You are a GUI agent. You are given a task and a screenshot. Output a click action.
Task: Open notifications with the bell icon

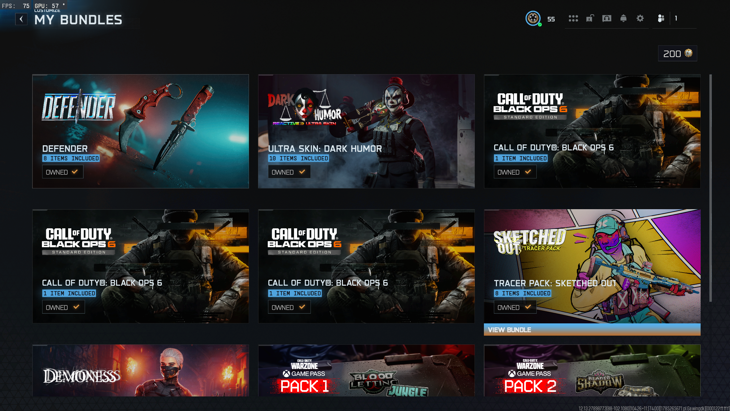623,19
